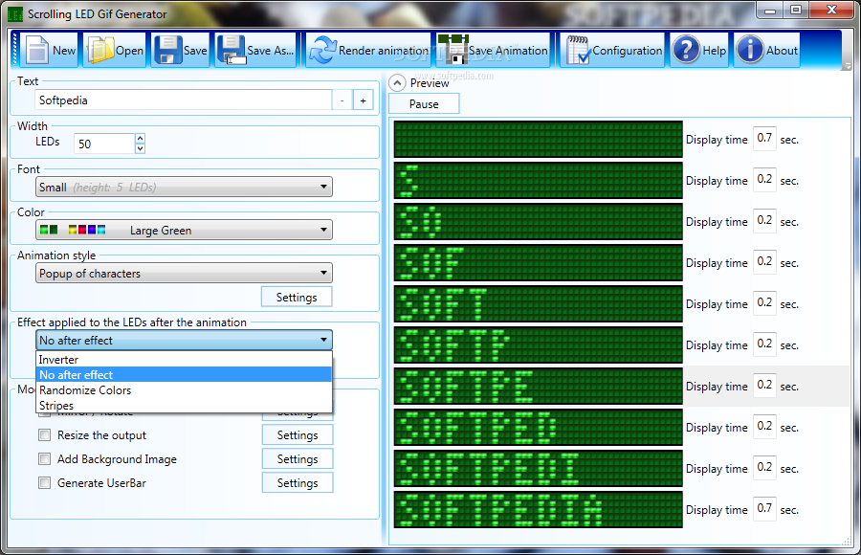Viewport: 861px width, 555px height.
Task: Decrease LEDs width with the down arrow
Action: pos(140,148)
